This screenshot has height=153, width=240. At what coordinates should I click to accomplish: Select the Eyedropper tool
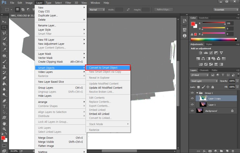[x=5, y=50]
